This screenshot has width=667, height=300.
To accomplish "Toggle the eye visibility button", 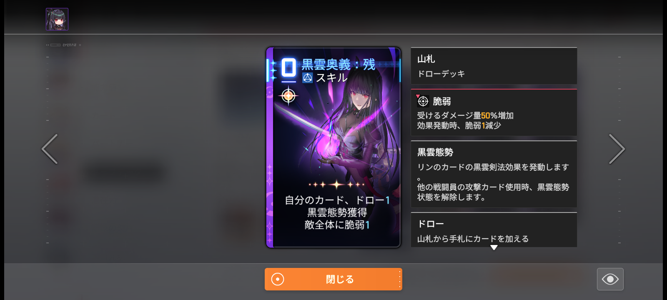I will click(610, 279).
